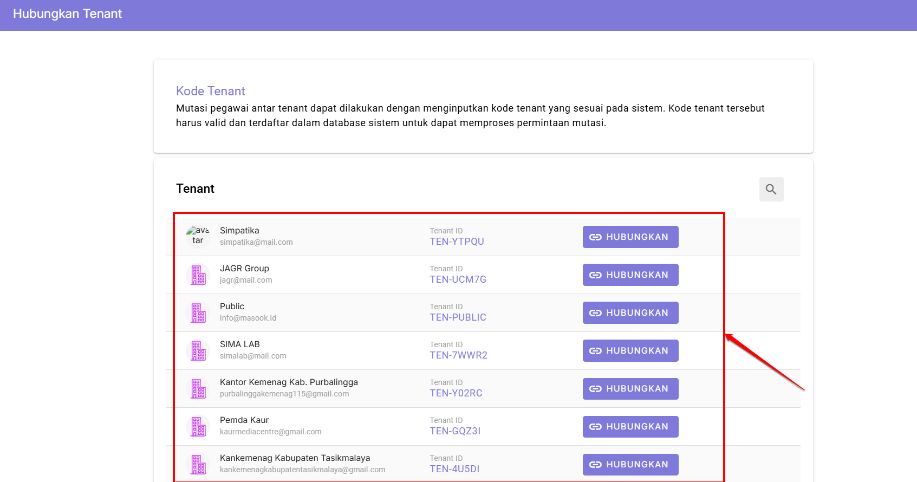Open the tenant search icon

tap(771, 189)
